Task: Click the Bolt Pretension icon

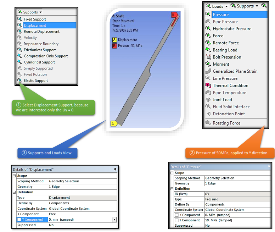Action: click(208, 57)
